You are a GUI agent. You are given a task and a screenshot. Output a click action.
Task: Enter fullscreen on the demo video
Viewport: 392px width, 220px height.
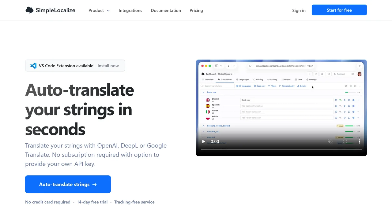[345, 141]
